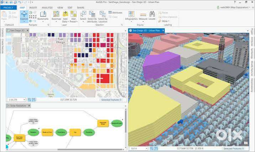The image size is (255, 152).
Task: Open the 510 ft scene scale dropdown
Action: pyautogui.click(x=146, y=148)
